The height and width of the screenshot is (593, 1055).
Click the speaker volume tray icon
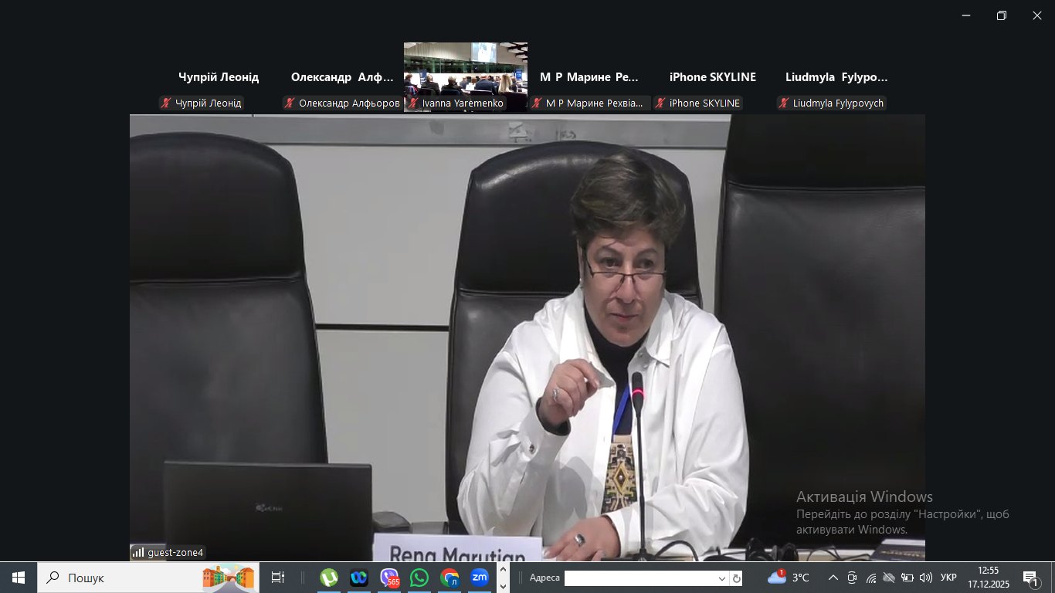(x=925, y=578)
